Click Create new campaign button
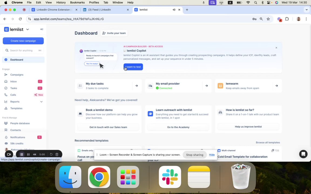 [23, 41]
